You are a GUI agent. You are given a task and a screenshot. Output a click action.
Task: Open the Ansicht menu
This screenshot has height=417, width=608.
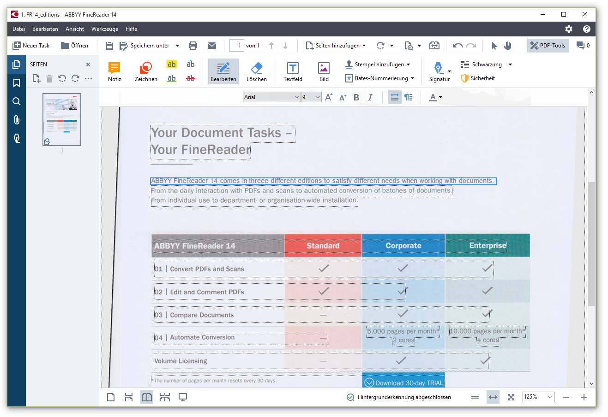coord(75,29)
